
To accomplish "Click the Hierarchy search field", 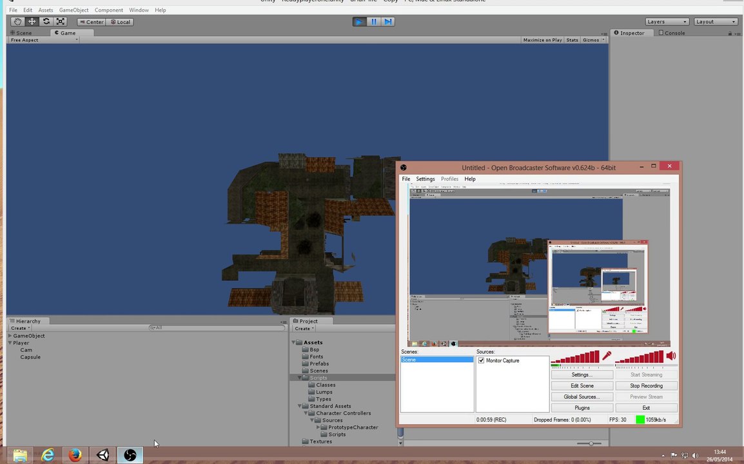I will 217,328.
